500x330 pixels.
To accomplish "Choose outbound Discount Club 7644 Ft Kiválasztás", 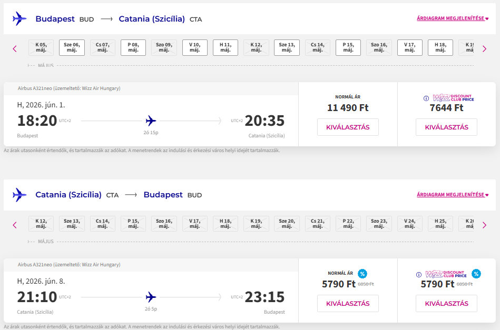I will (446, 127).
